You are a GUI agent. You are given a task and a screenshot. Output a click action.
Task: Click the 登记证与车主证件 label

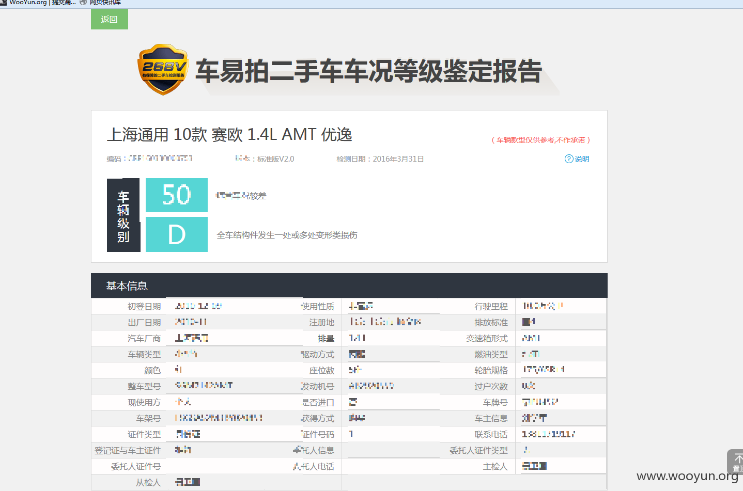(128, 451)
